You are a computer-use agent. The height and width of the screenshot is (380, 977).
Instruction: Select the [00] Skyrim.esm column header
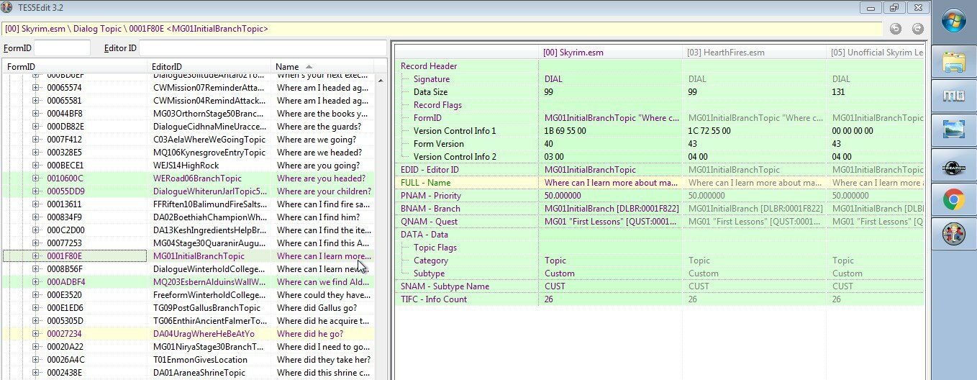pyautogui.click(x=610, y=53)
